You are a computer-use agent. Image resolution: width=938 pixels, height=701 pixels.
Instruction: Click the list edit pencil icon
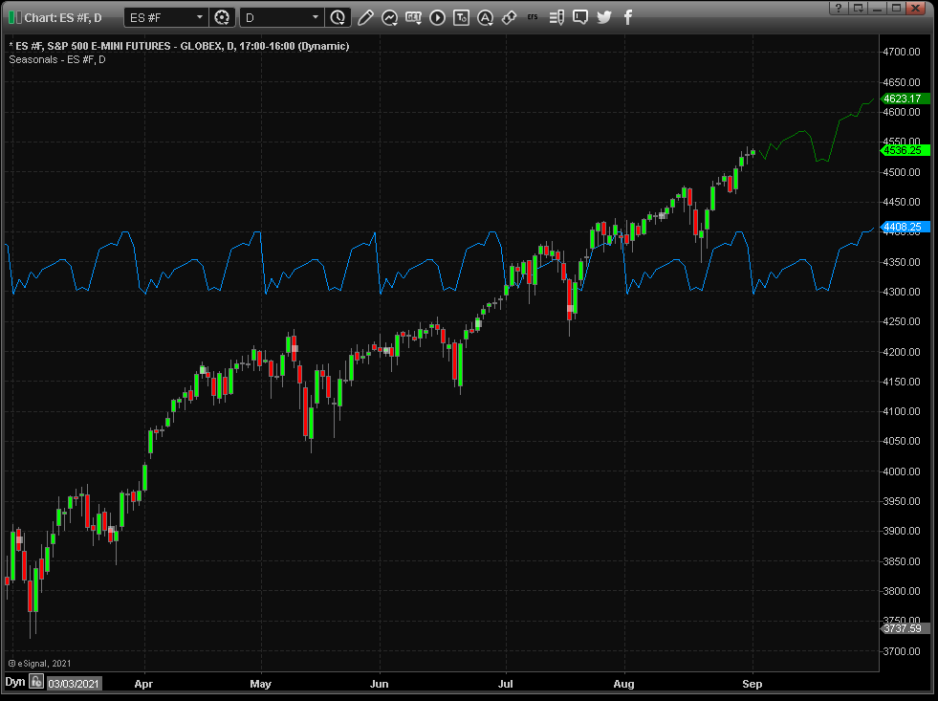click(x=556, y=18)
